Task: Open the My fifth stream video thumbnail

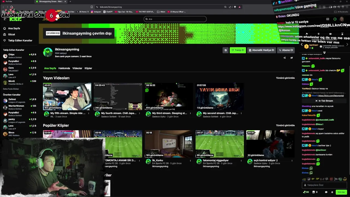Action: (x=67, y=97)
